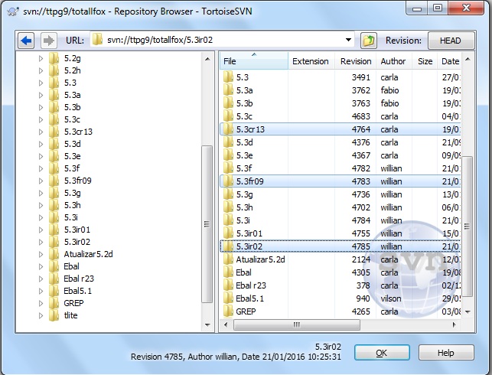Select the 5.3ir01 folder icon in tree
Image resolution: width=492 pixels, height=375 pixels.
pos(54,230)
